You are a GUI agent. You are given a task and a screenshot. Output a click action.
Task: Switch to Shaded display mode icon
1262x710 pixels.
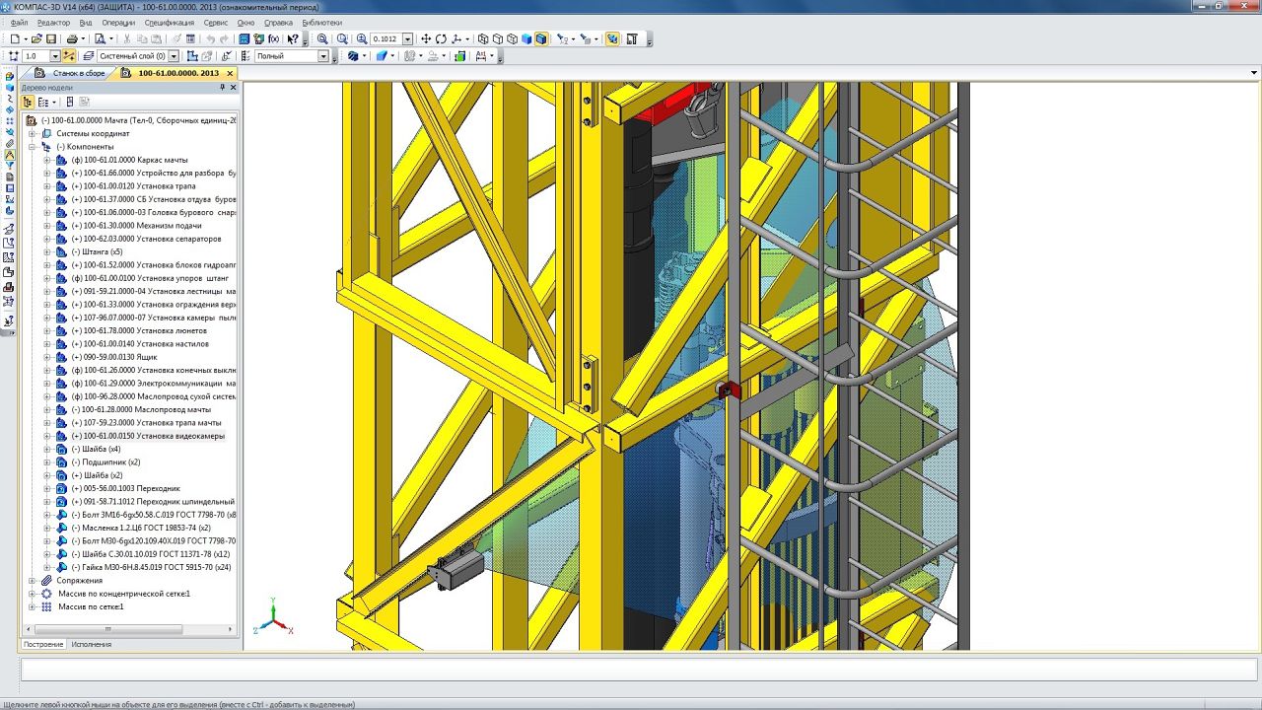527,39
